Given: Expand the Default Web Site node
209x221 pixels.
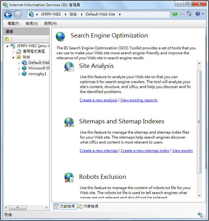Looking at the screenshot, I should pyautogui.click(x=19, y=63).
